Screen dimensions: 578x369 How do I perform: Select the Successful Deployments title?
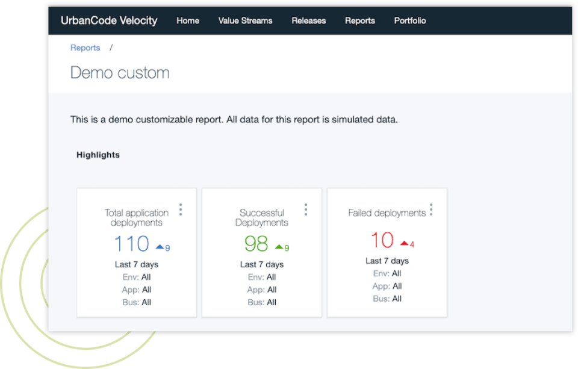262,217
